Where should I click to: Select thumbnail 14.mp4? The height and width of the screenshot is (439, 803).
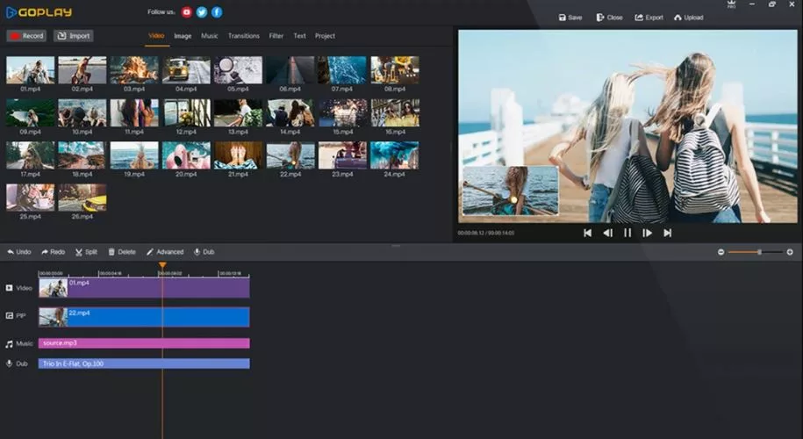tap(290, 112)
